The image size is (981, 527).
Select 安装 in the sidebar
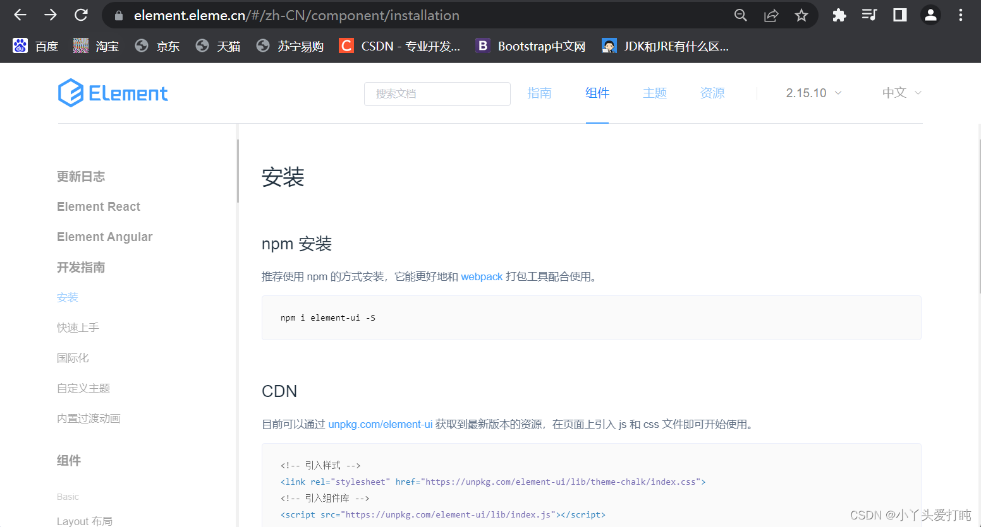point(68,297)
